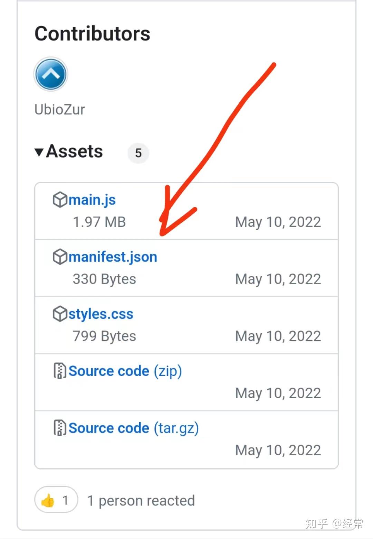Click the zip archive icon for Source code (tar.gz)
This screenshot has height=539, width=373.
click(x=59, y=428)
